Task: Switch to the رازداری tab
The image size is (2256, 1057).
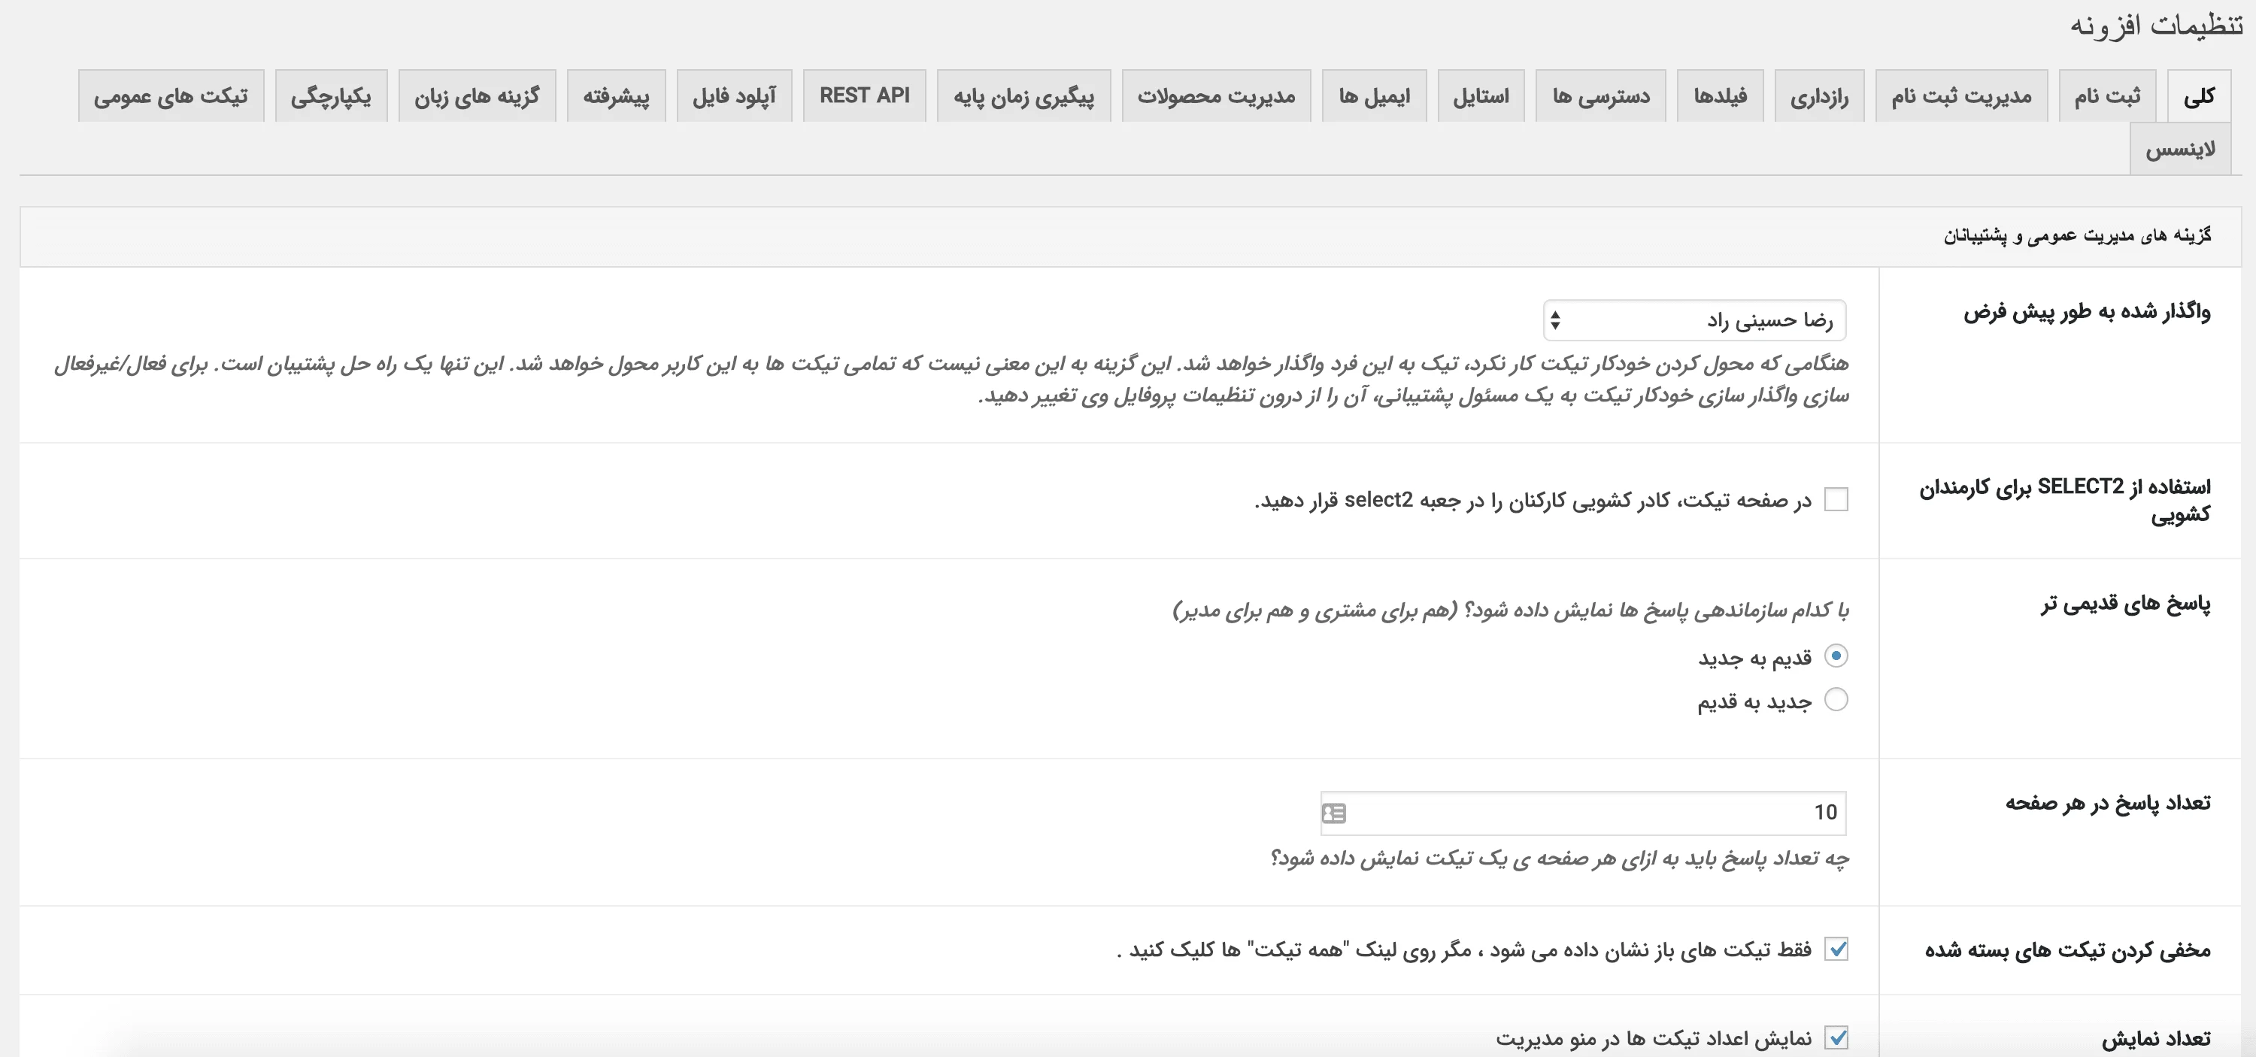Action: click(x=1819, y=95)
